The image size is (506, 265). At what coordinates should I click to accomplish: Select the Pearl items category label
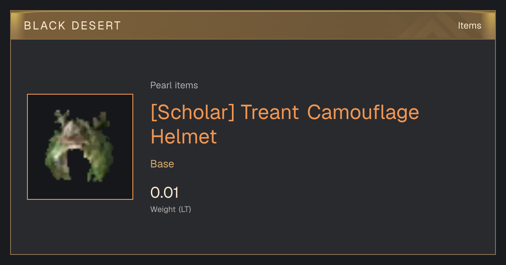click(x=174, y=85)
